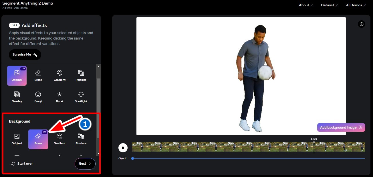Image resolution: width=373 pixels, height=177 pixels.
Task: Toggle the selected object Original effect
Action: [17, 76]
